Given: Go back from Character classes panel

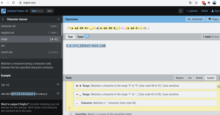Looking at the screenshot, I should [x=3, y=19].
